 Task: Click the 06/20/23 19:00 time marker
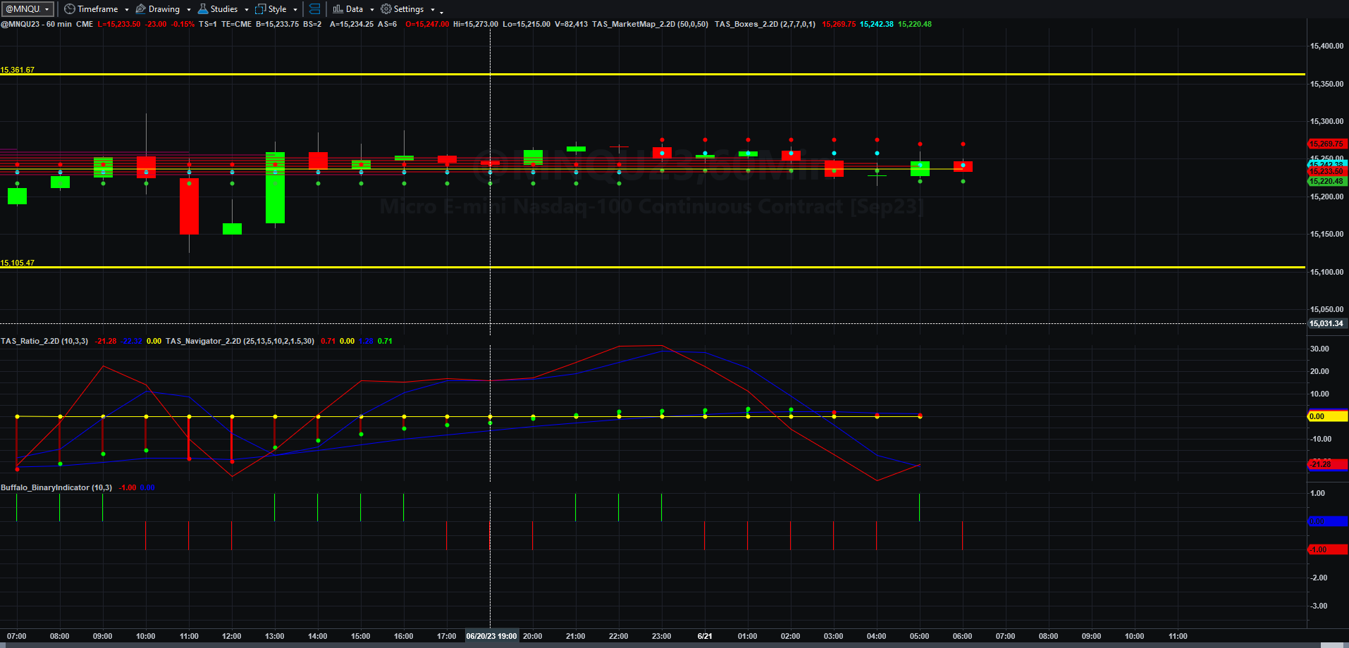coord(491,636)
